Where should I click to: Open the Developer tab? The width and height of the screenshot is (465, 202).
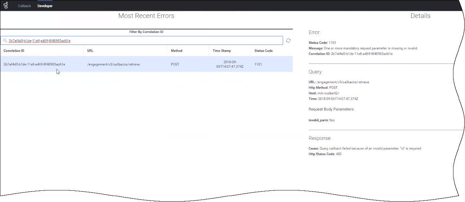coord(45,6)
